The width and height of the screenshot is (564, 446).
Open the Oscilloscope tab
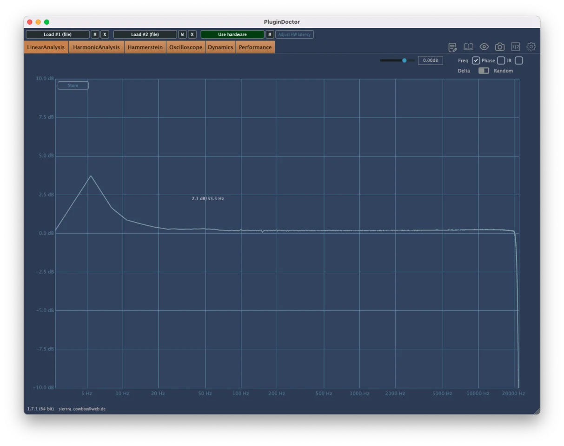coord(186,47)
